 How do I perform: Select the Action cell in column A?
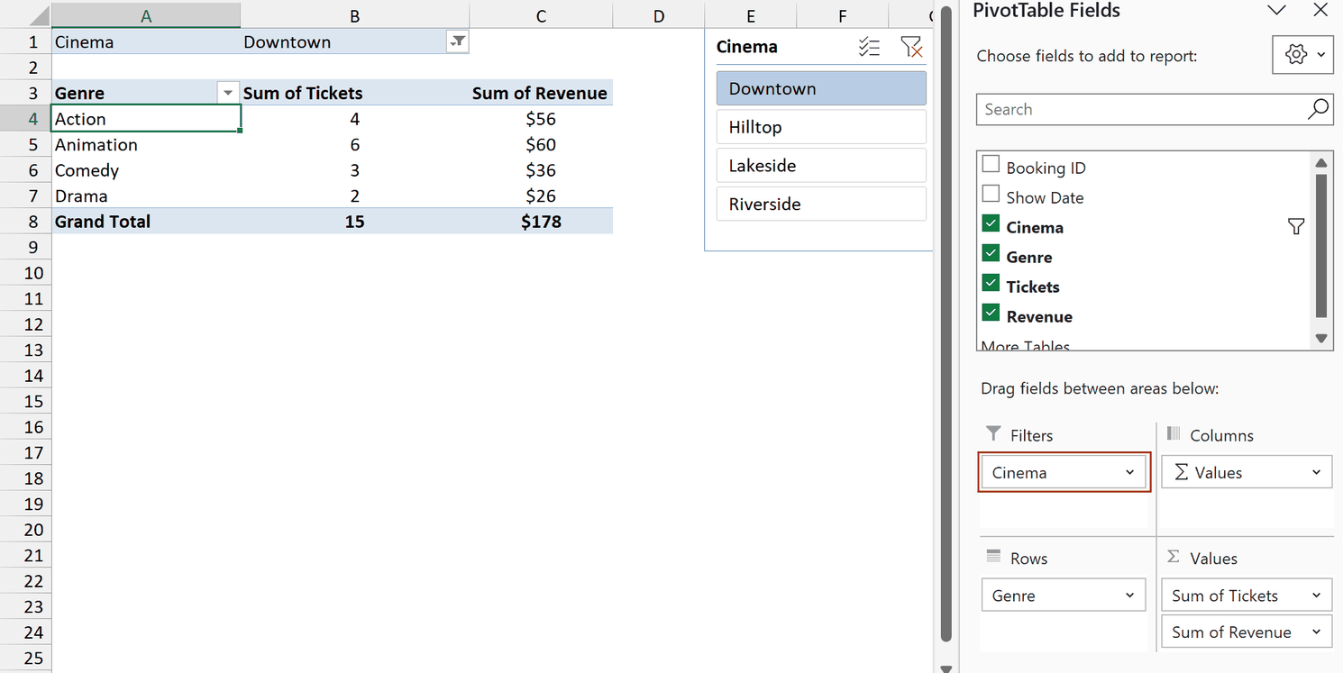click(x=146, y=119)
